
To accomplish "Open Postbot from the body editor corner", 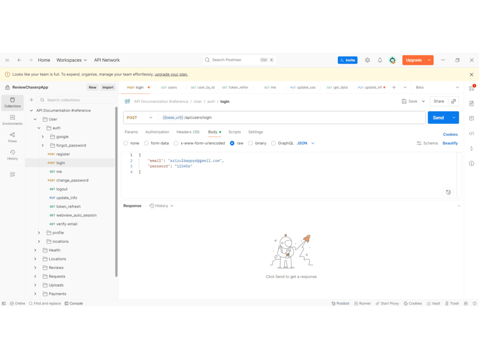I will (x=448, y=192).
